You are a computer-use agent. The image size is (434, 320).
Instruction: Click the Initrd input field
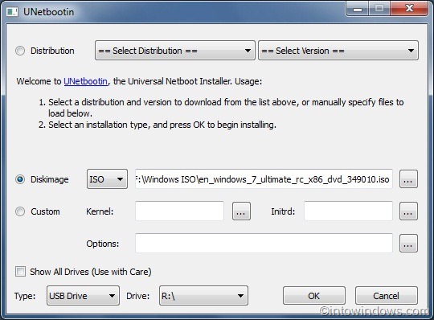(348, 211)
